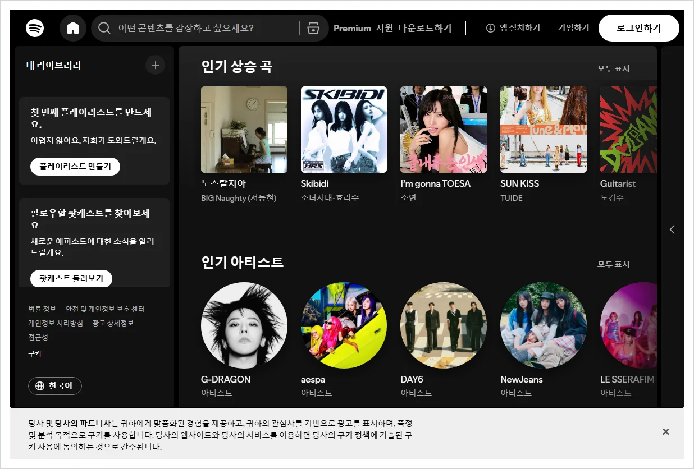This screenshot has width=694, height=469.
Task: Open the 쿠키 link in sidebar
Action: [35, 353]
